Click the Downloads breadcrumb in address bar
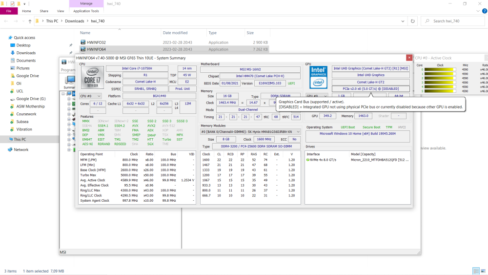The width and height of the screenshot is (488, 275). point(75,21)
